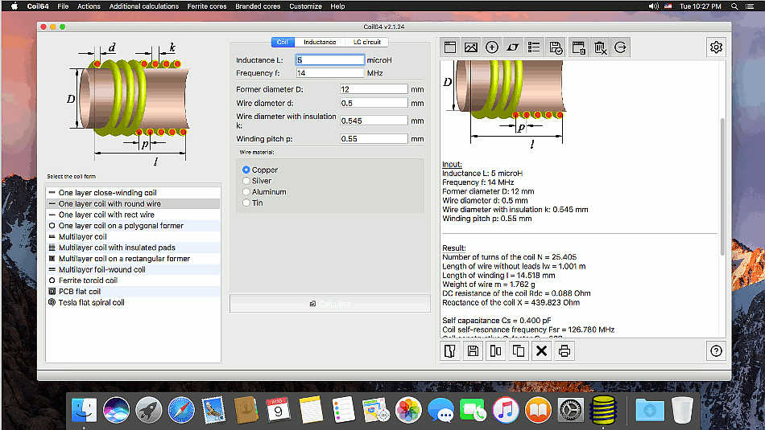The height and width of the screenshot is (430, 765).
Task: Click the Frequency f input field
Action: coord(330,72)
